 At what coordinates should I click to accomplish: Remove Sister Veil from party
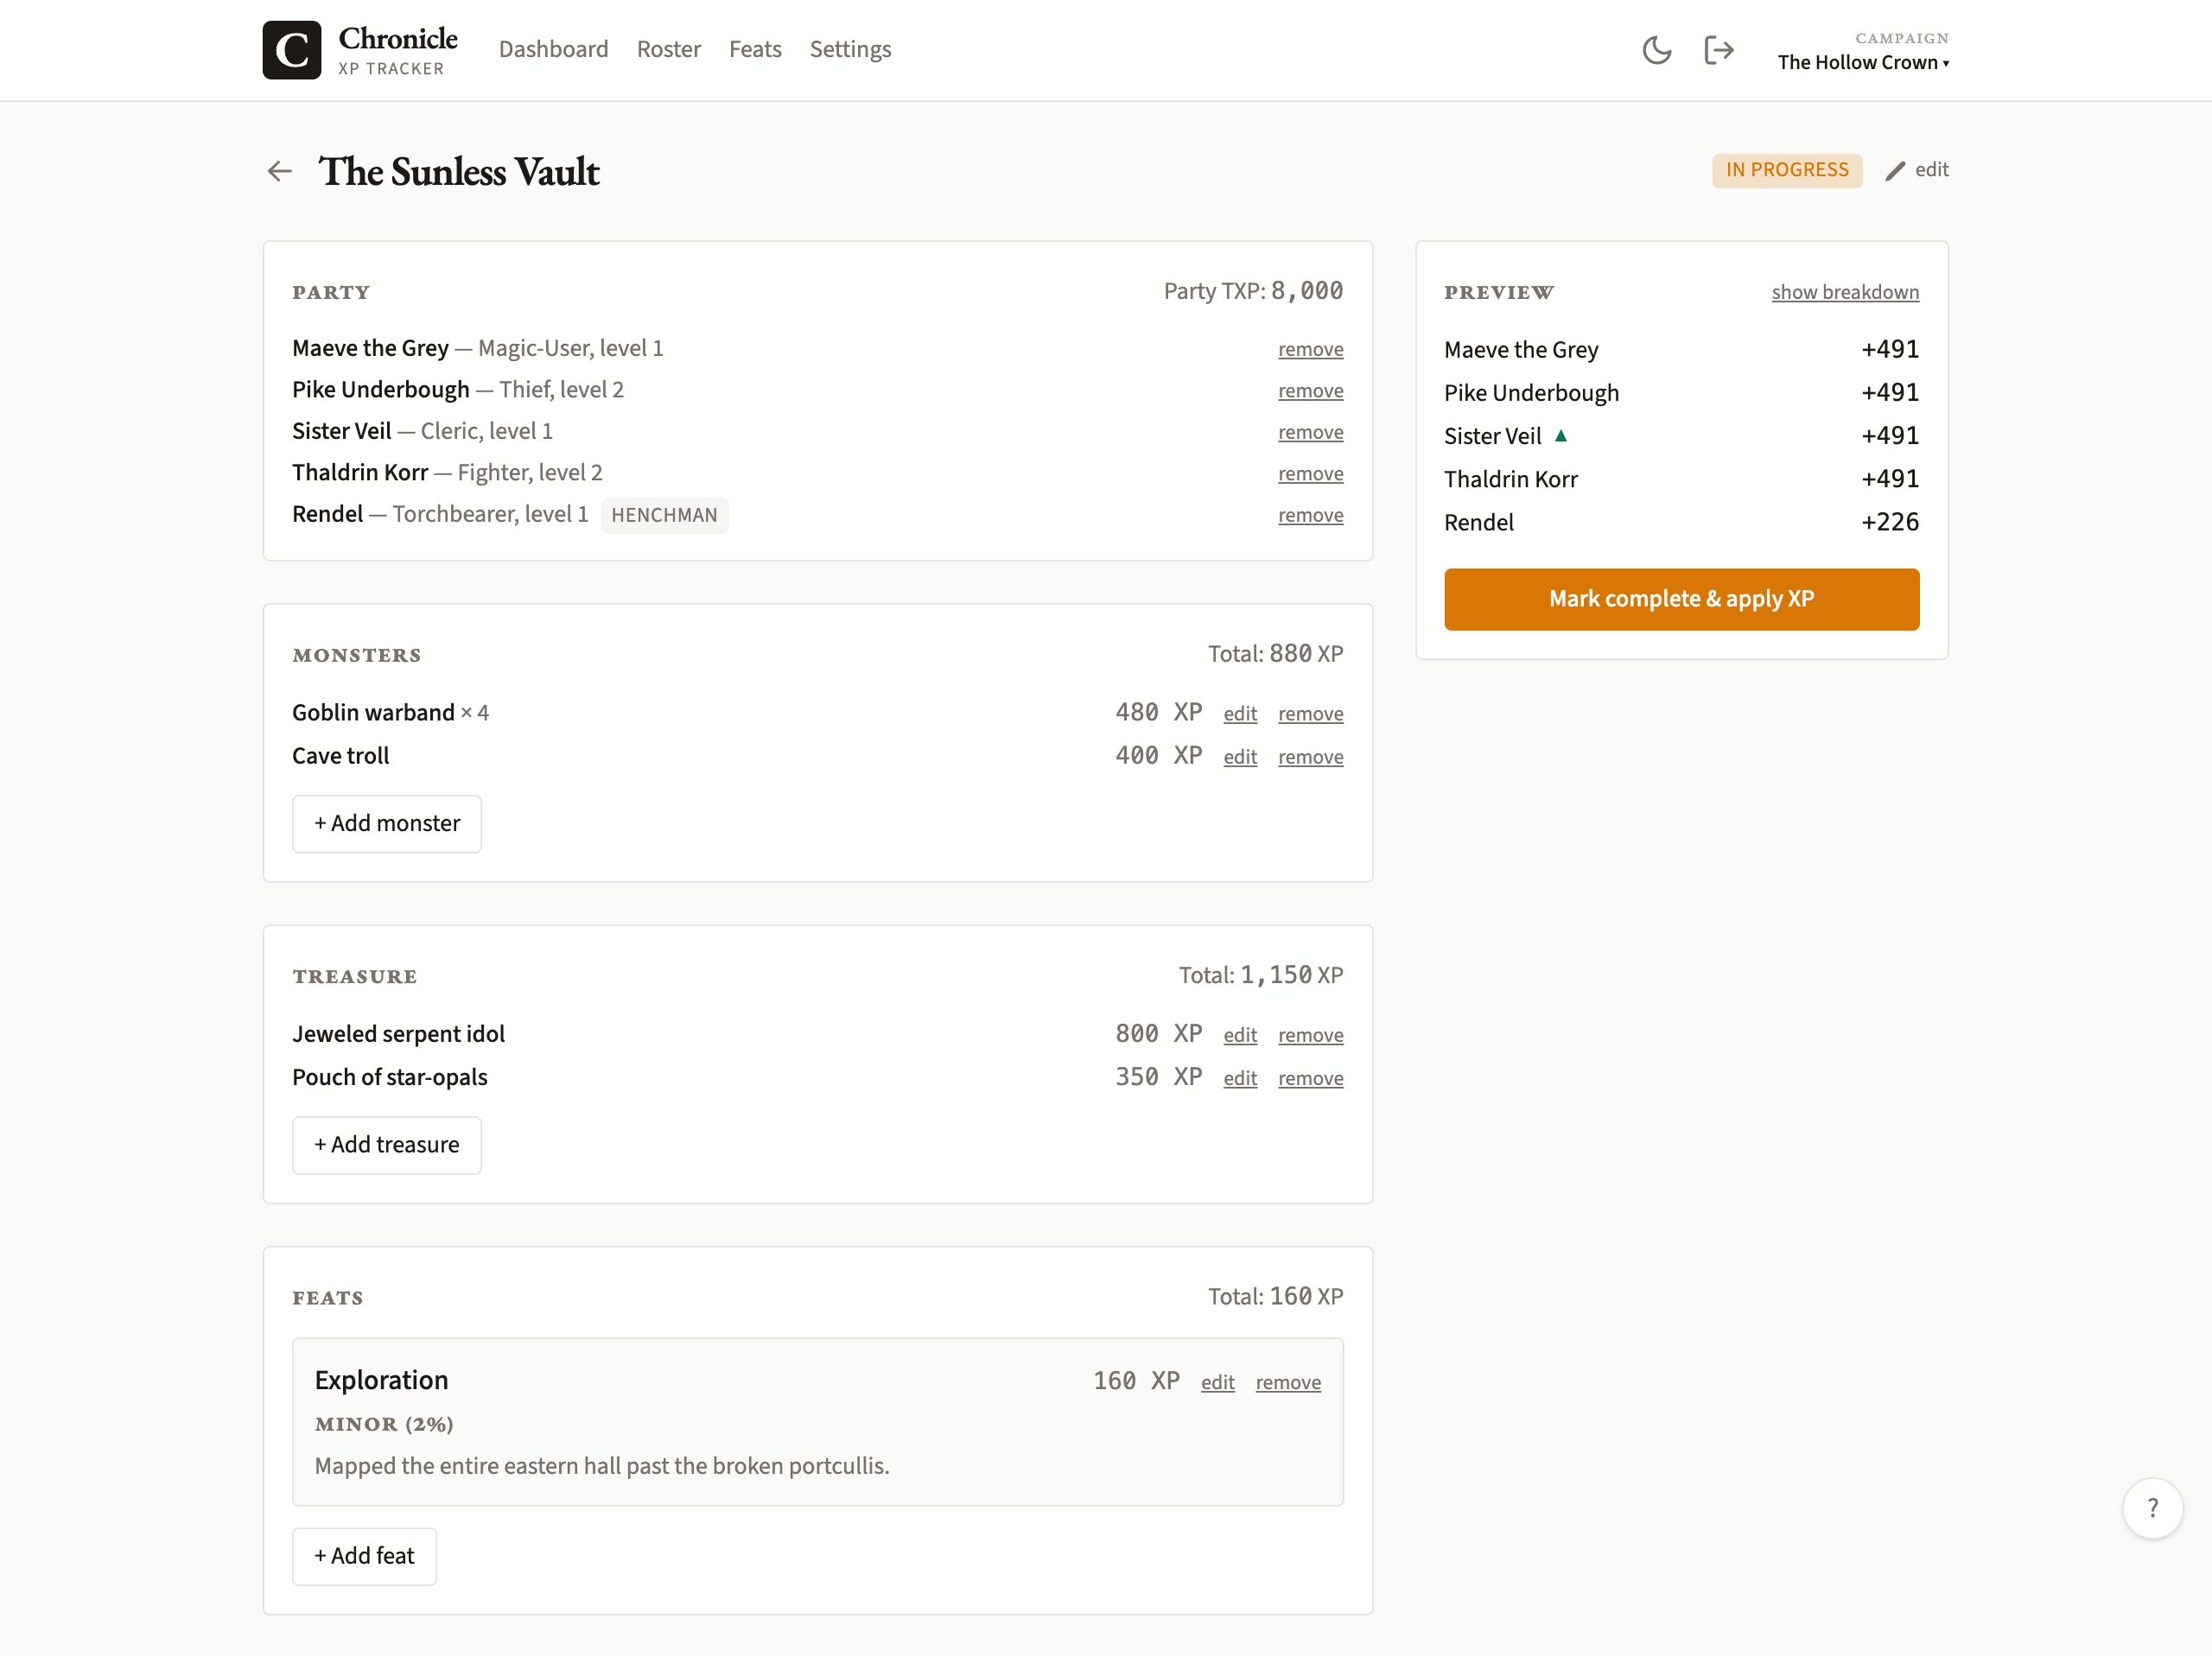1310,432
